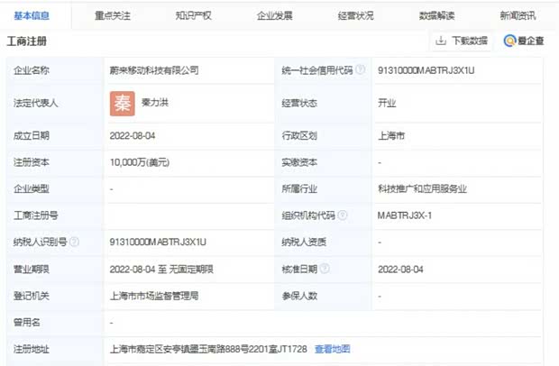Click company name 蔚来移动科技有限公司
The width and height of the screenshot is (559, 366).
[x=153, y=69]
